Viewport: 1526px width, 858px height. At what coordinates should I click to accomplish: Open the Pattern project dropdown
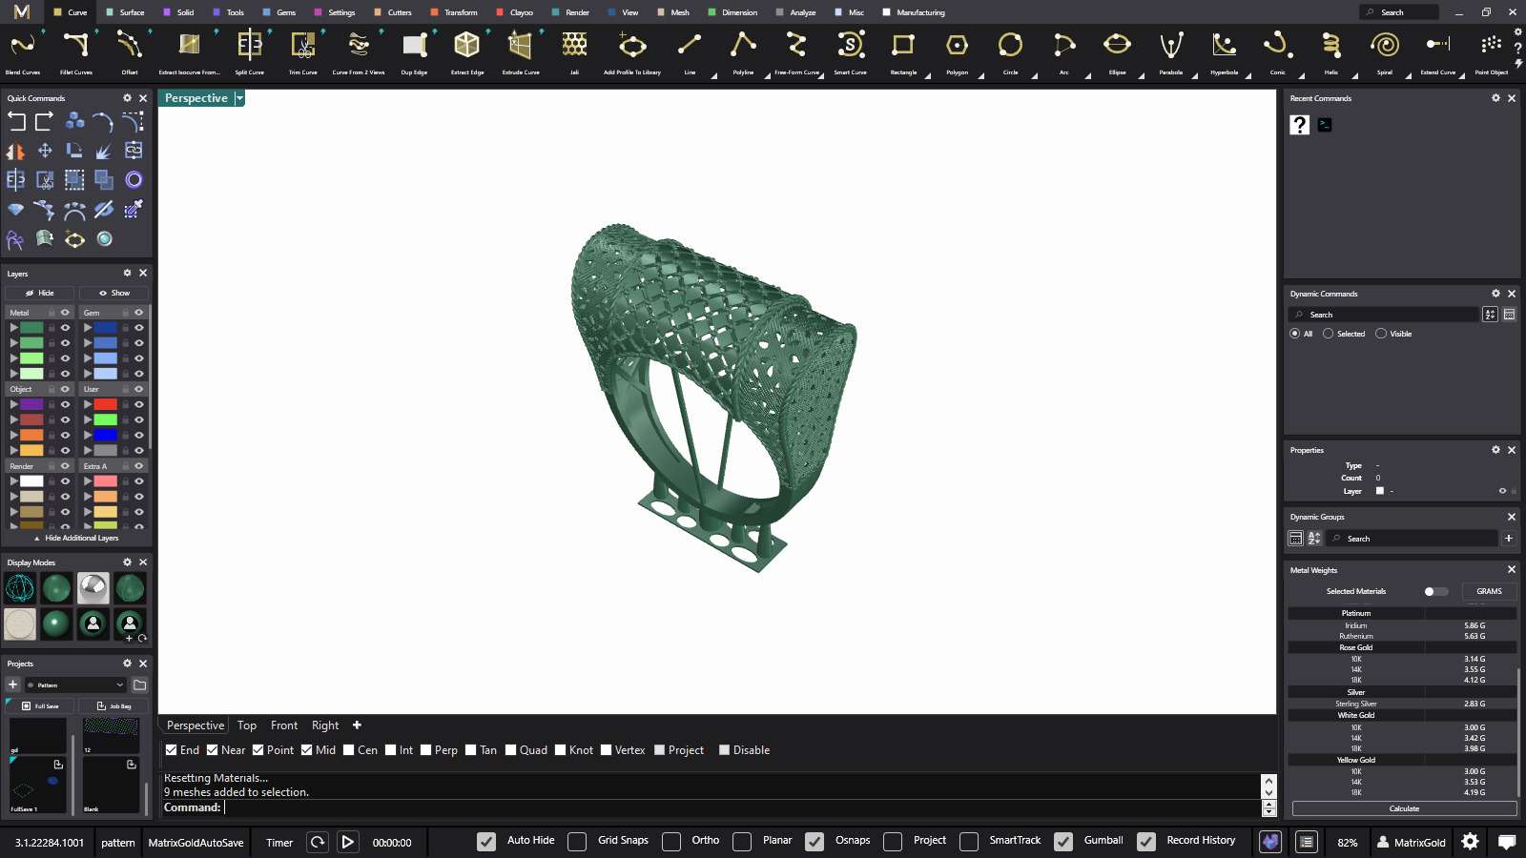coord(76,684)
